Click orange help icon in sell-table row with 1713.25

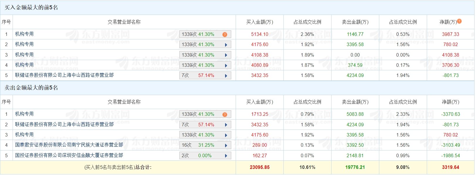tap(225, 114)
